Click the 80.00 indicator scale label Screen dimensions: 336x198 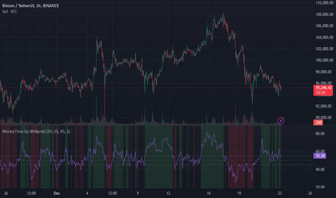click(x=320, y=134)
